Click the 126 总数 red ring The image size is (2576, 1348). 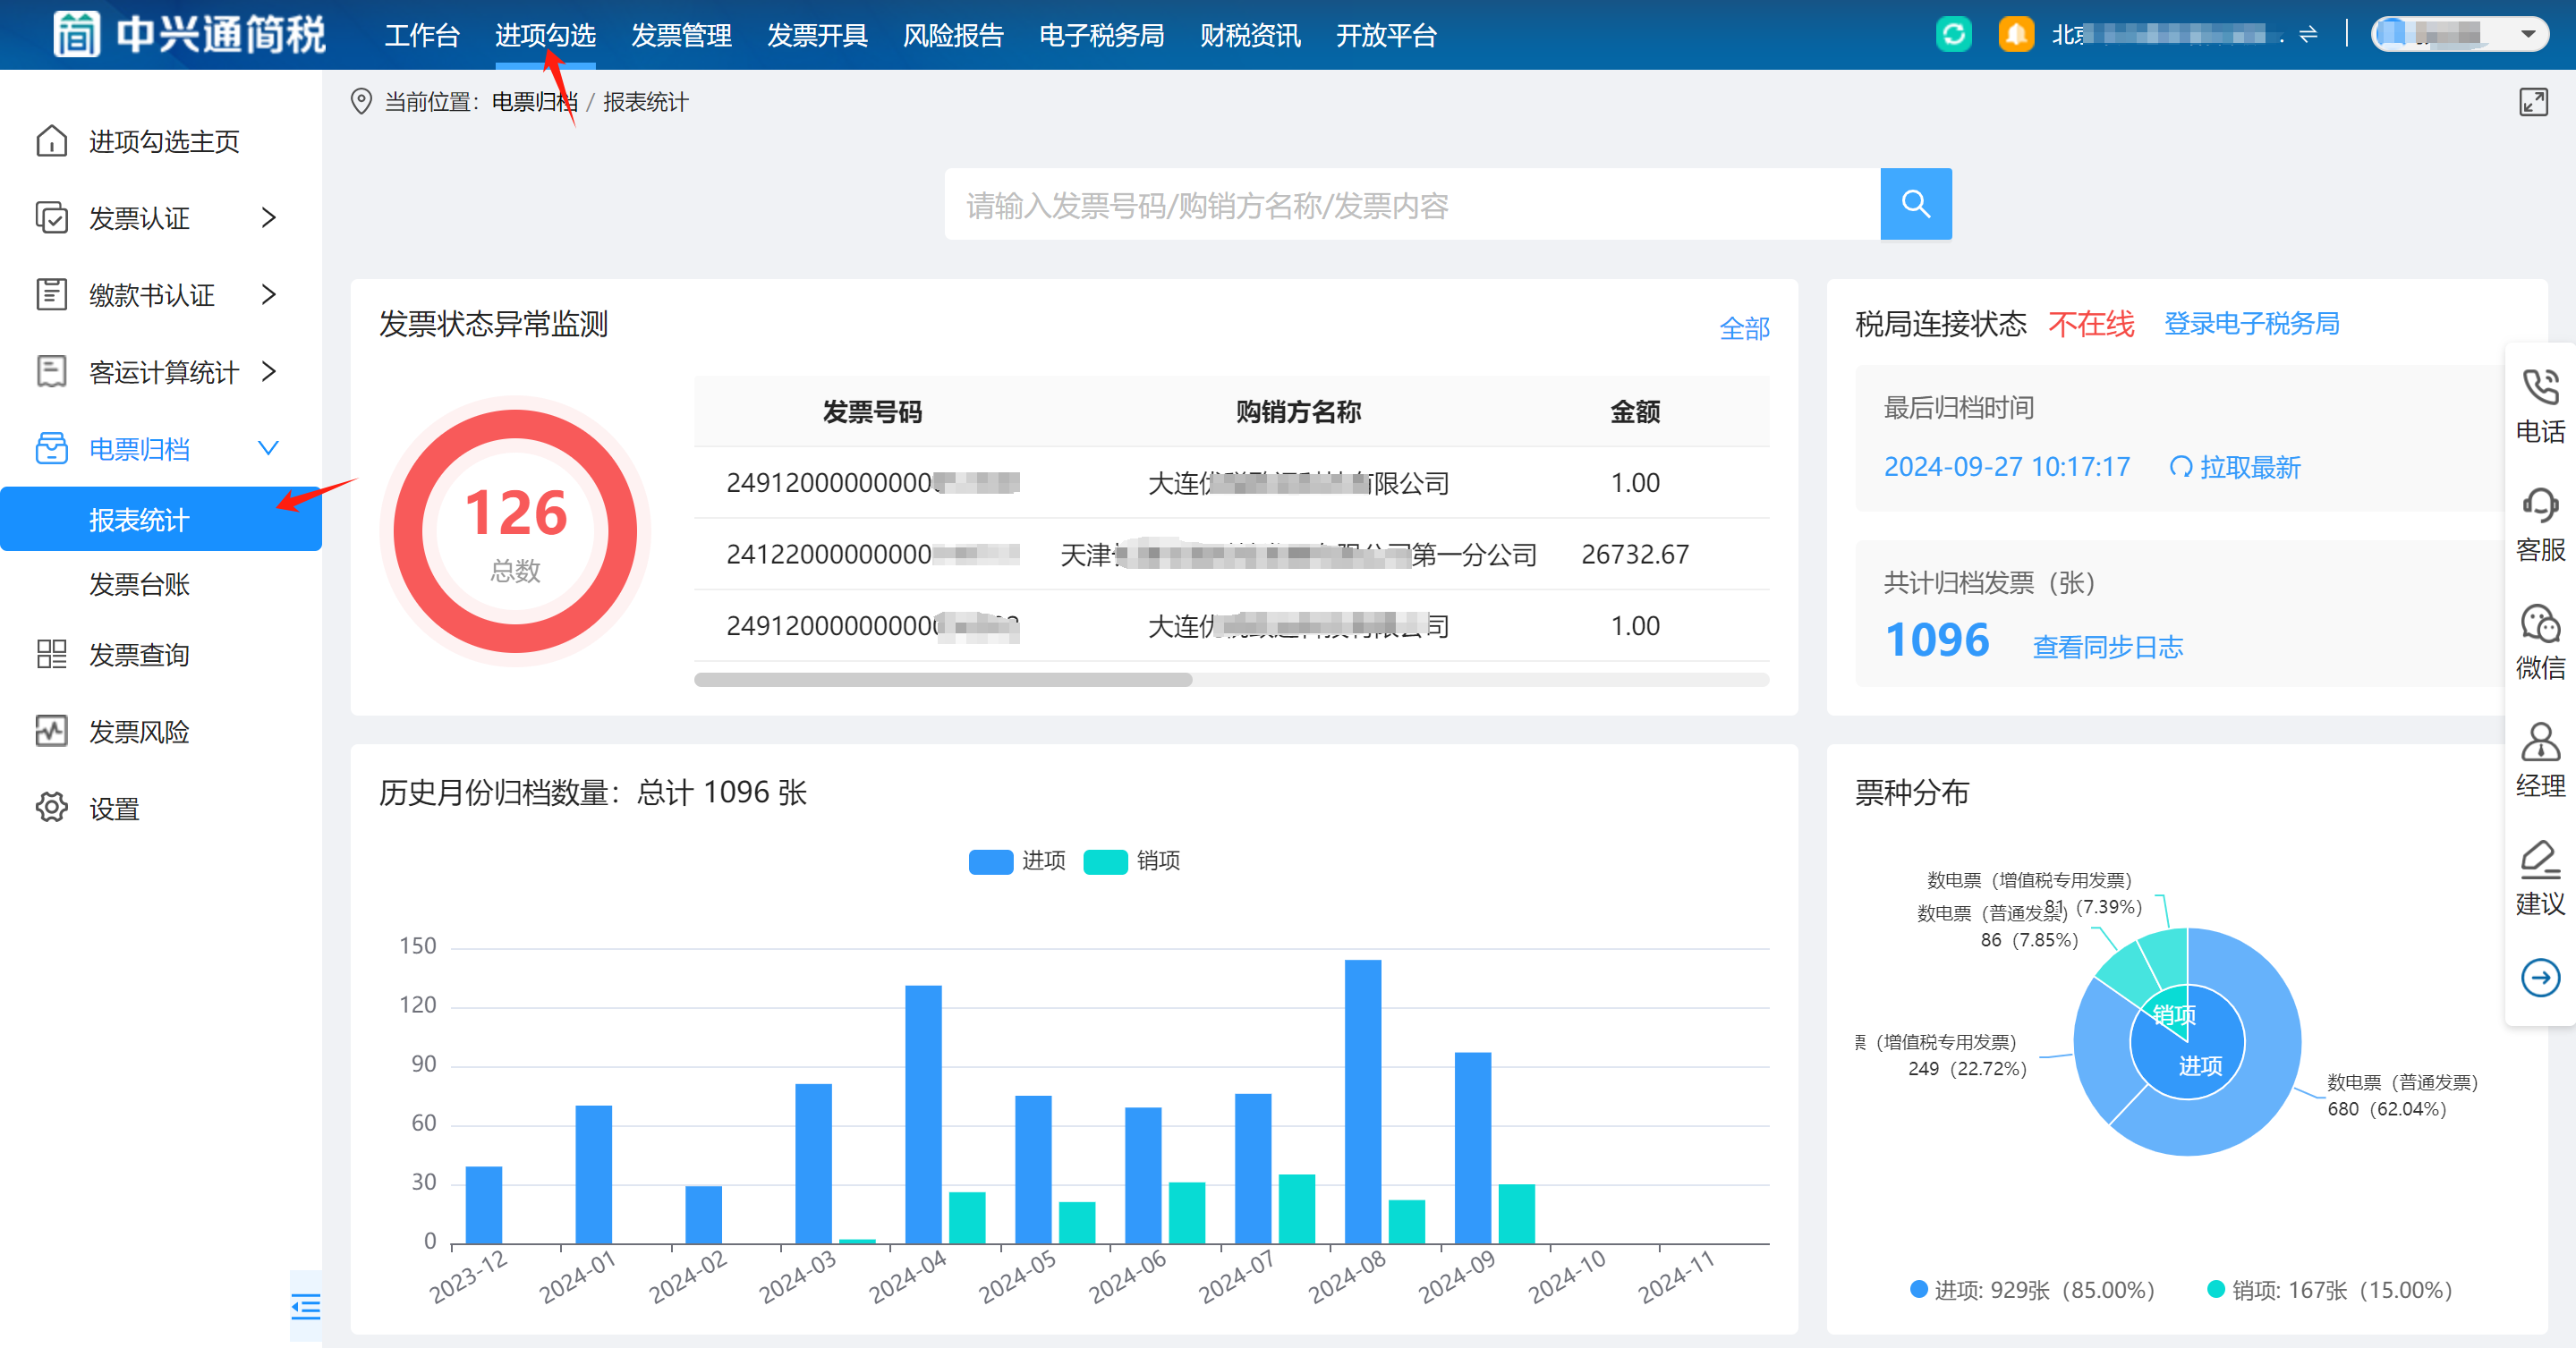click(515, 531)
